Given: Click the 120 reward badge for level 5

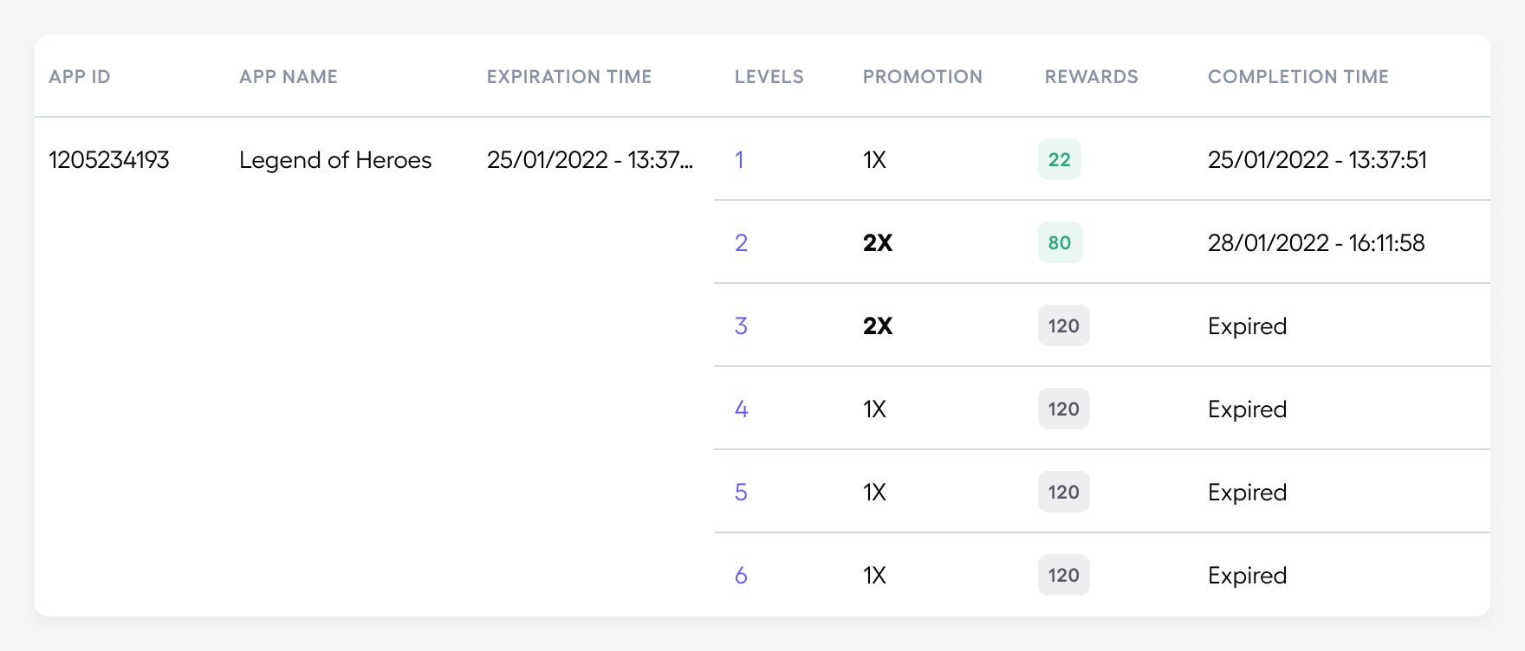Looking at the screenshot, I should click(x=1064, y=492).
